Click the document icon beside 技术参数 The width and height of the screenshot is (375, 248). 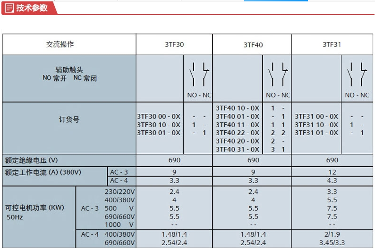tap(9, 8)
